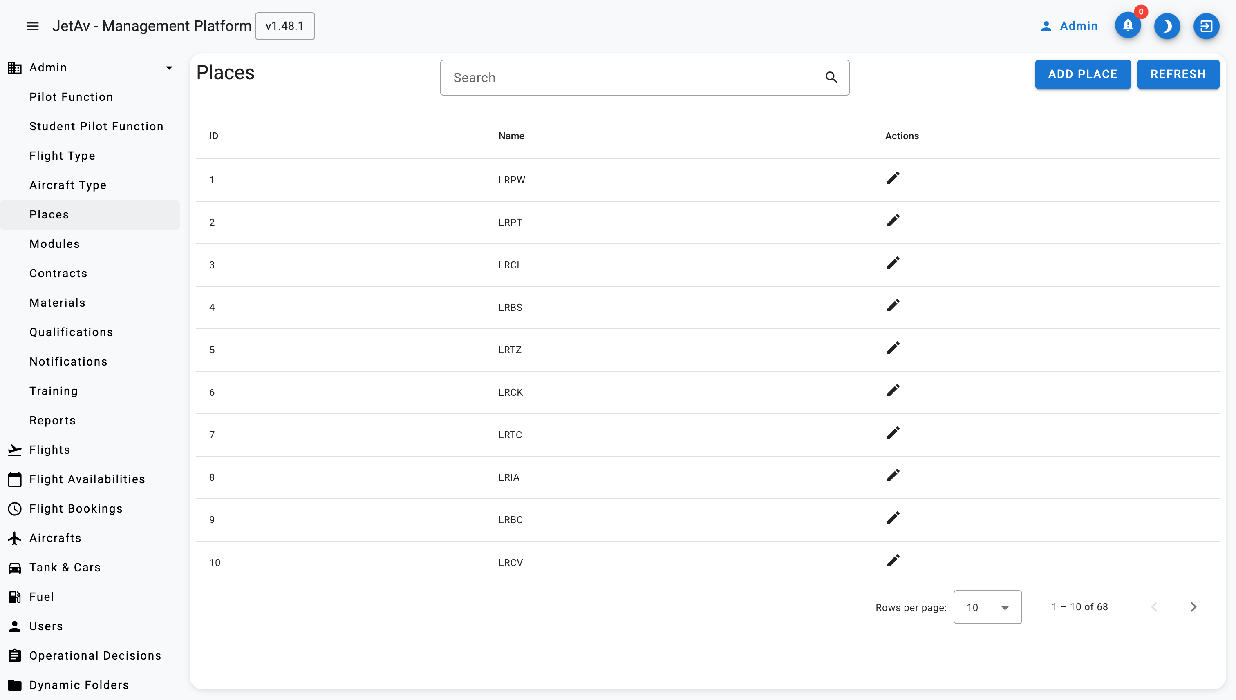
Task: Open the Rows per page dropdown
Action: click(x=987, y=607)
